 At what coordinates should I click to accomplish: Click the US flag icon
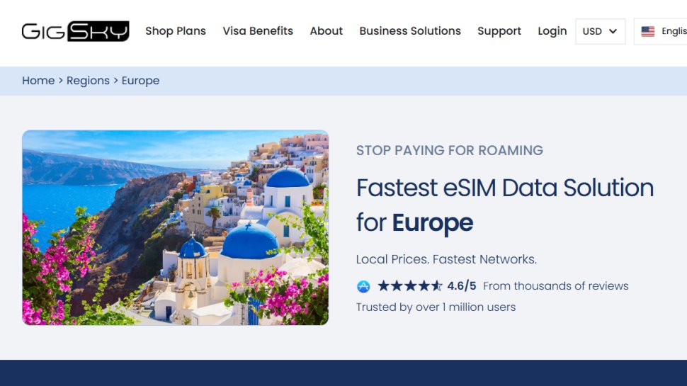pyautogui.click(x=647, y=31)
